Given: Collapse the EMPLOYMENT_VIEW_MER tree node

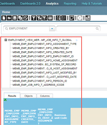Looking at the screenshot, I should click(x=6, y=40).
